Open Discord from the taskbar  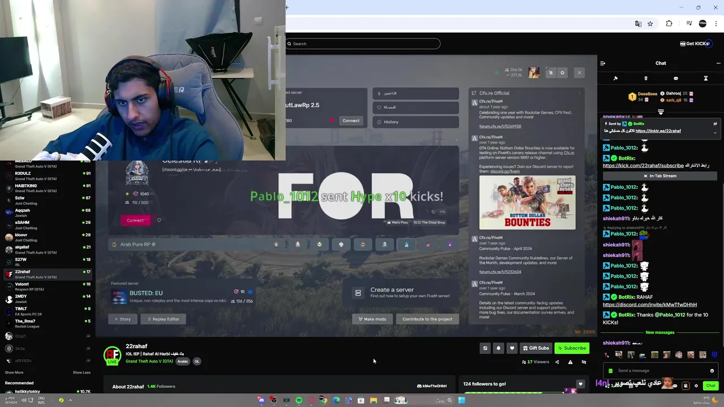261,400
